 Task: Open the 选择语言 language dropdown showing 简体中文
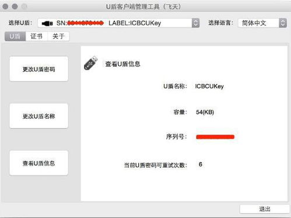pos(262,23)
